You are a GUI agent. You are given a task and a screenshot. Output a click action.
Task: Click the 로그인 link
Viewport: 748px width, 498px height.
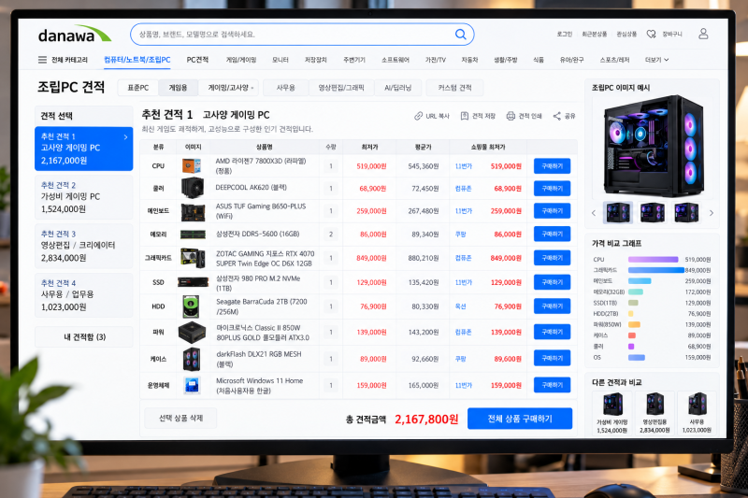point(565,35)
